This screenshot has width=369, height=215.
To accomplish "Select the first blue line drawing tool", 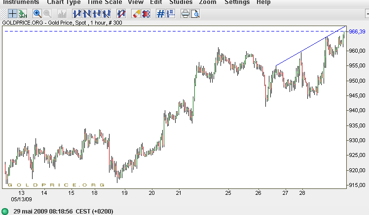I will (x=76, y=14).
